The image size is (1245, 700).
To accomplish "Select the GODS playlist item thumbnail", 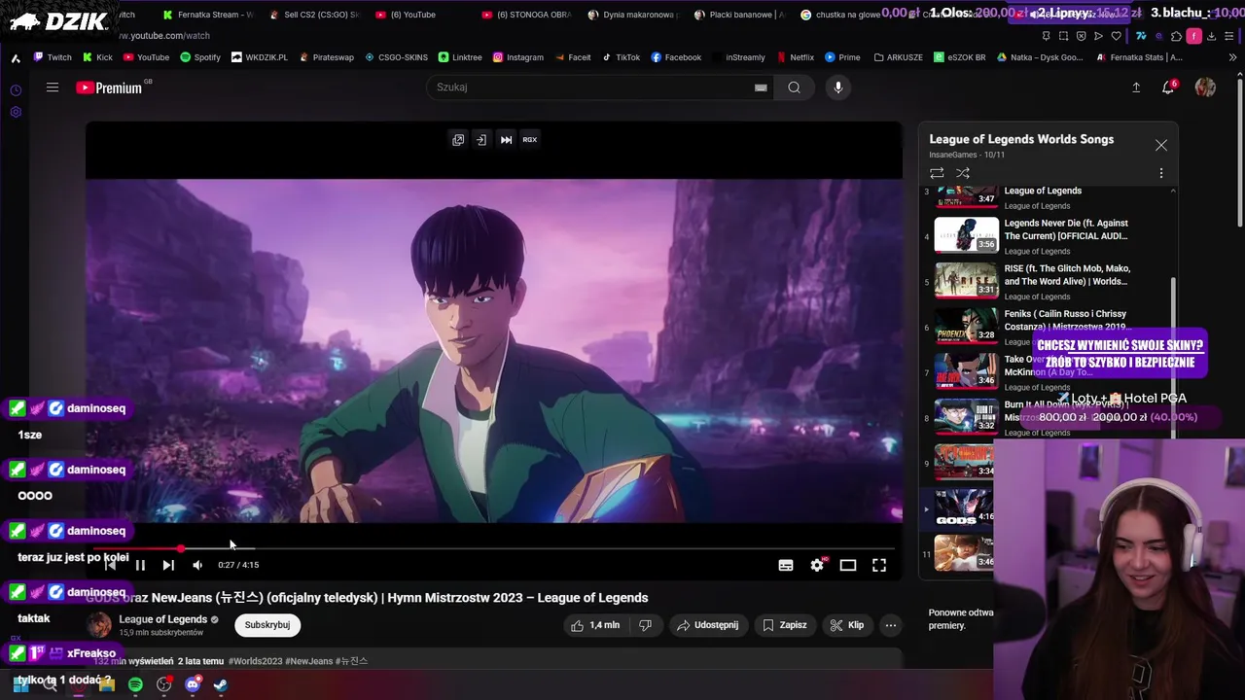I will tap(964, 507).
